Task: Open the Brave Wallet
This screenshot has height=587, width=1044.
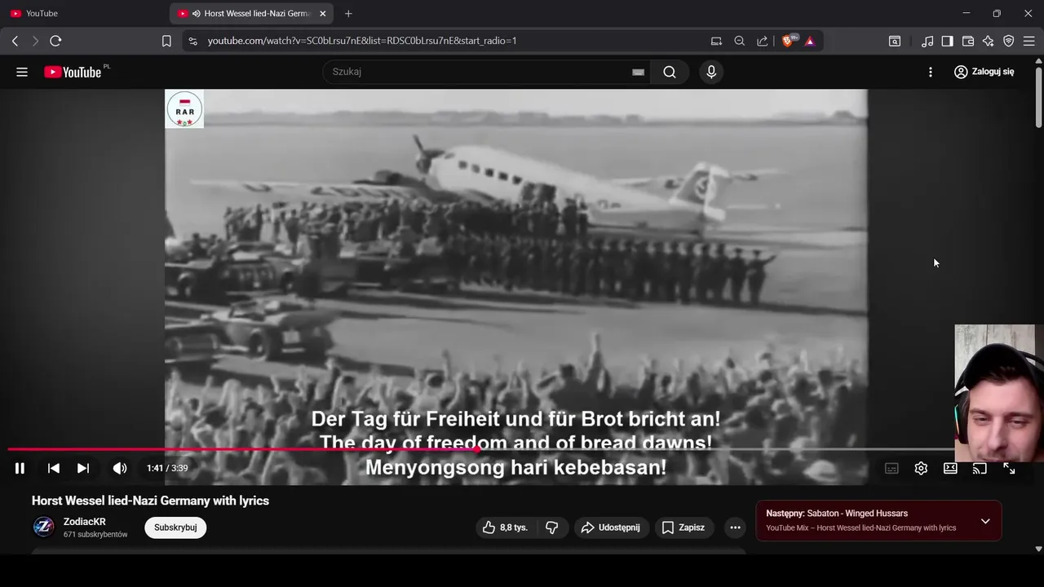Action: pyautogui.click(x=968, y=41)
